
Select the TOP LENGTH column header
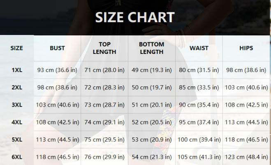click(x=104, y=48)
